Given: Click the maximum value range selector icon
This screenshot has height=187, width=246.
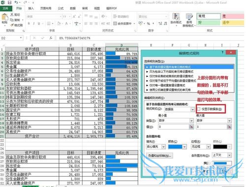Looking at the screenshot, I should tap(229, 126).
